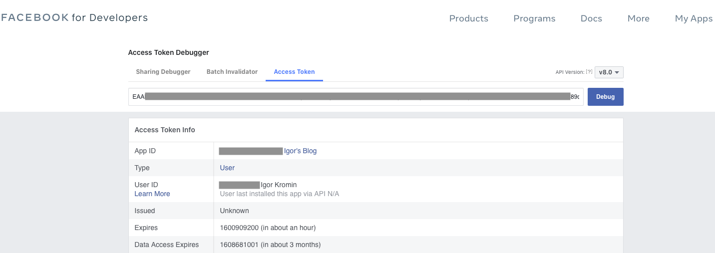The height and width of the screenshot is (253, 715).
Task: Open the Igor's Blog app link
Action: click(300, 151)
